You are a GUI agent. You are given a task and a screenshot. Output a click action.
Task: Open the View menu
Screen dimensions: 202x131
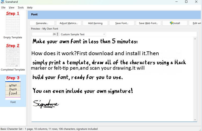point(12,8)
